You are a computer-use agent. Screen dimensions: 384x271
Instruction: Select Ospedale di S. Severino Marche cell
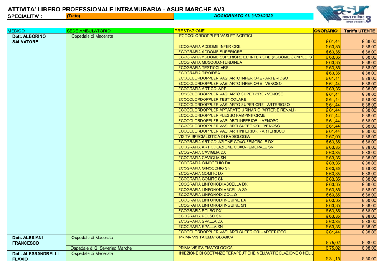click(101, 248)
